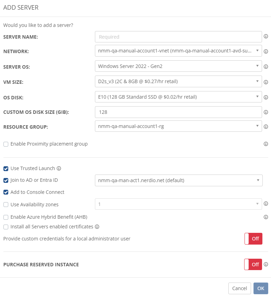
Task: Enable Proximity placement group
Action: click(x=5, y=144)
